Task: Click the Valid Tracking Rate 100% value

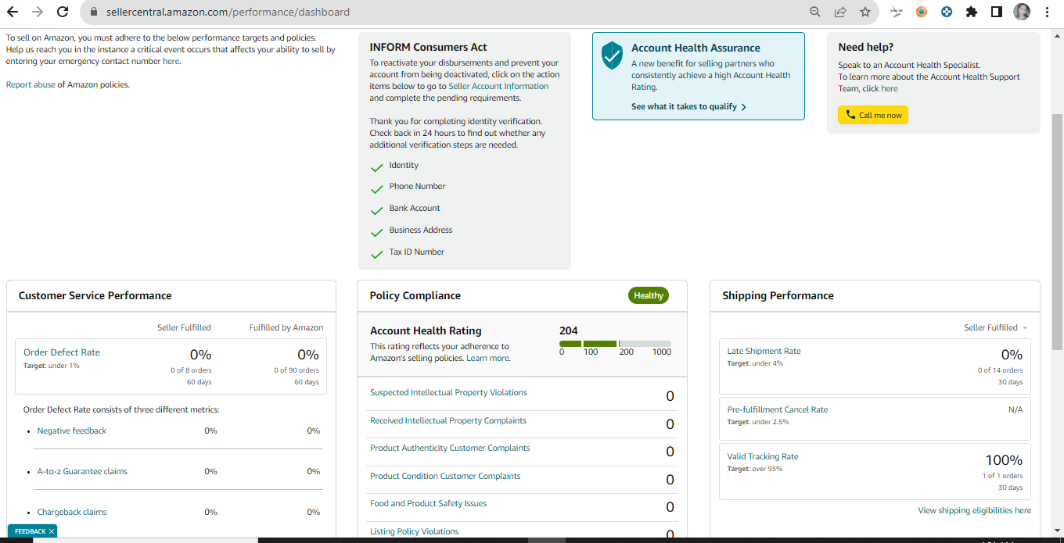Action: point(1004,460)
